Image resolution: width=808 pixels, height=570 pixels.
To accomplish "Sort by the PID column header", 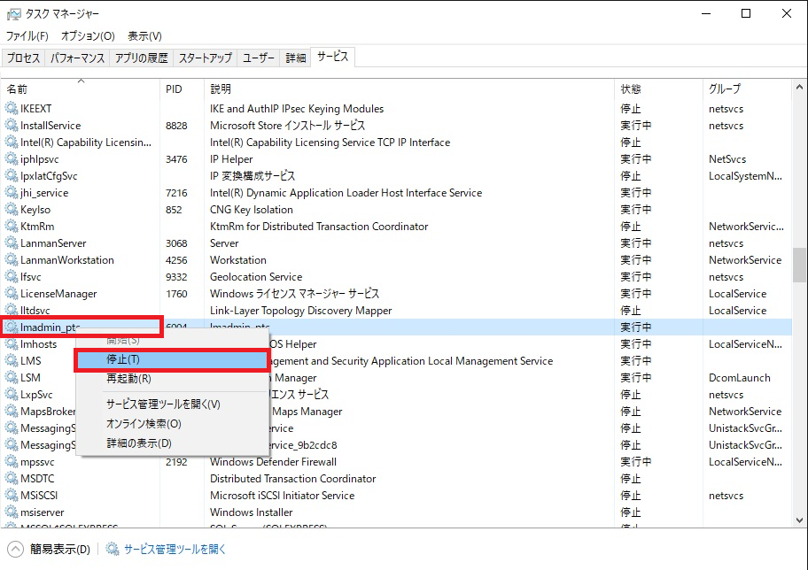I will tap(182, 89).
